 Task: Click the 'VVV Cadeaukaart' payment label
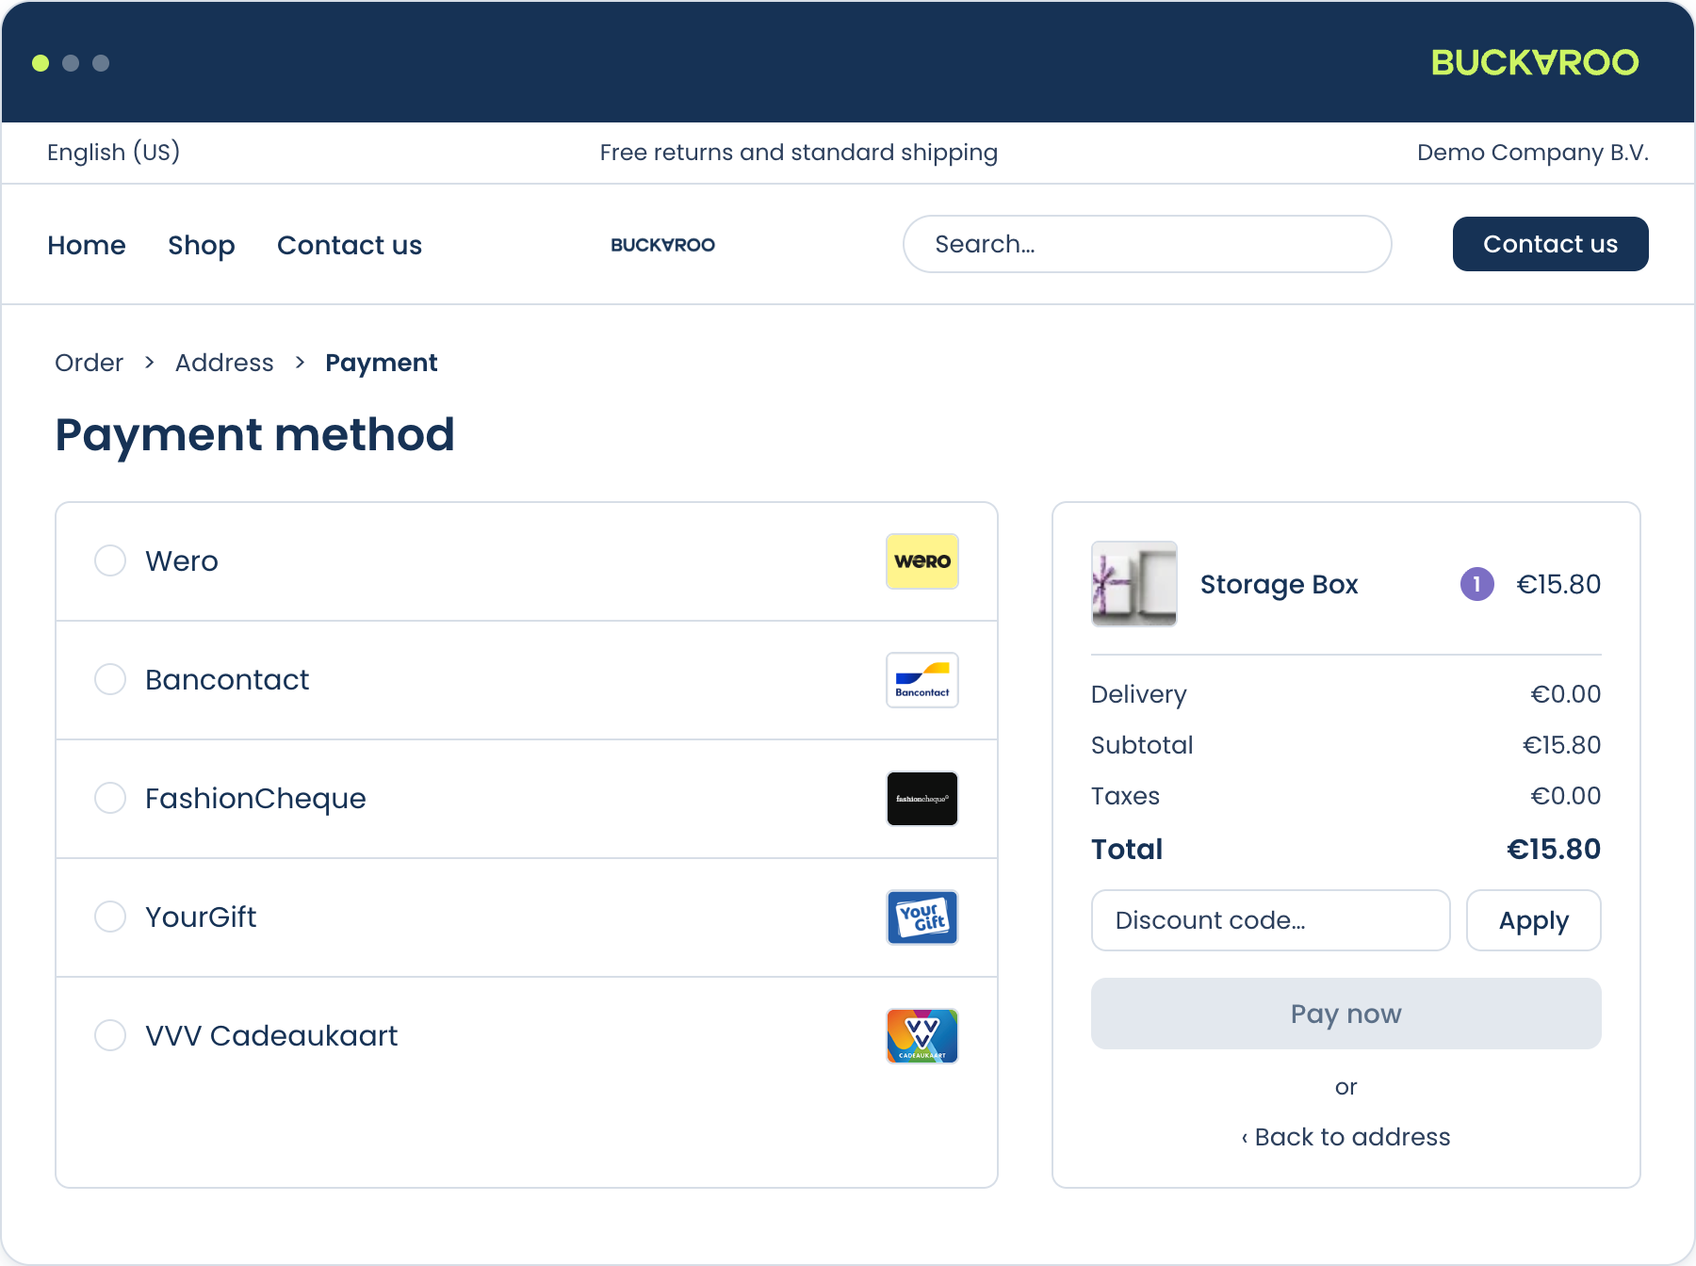(271, 1035)
